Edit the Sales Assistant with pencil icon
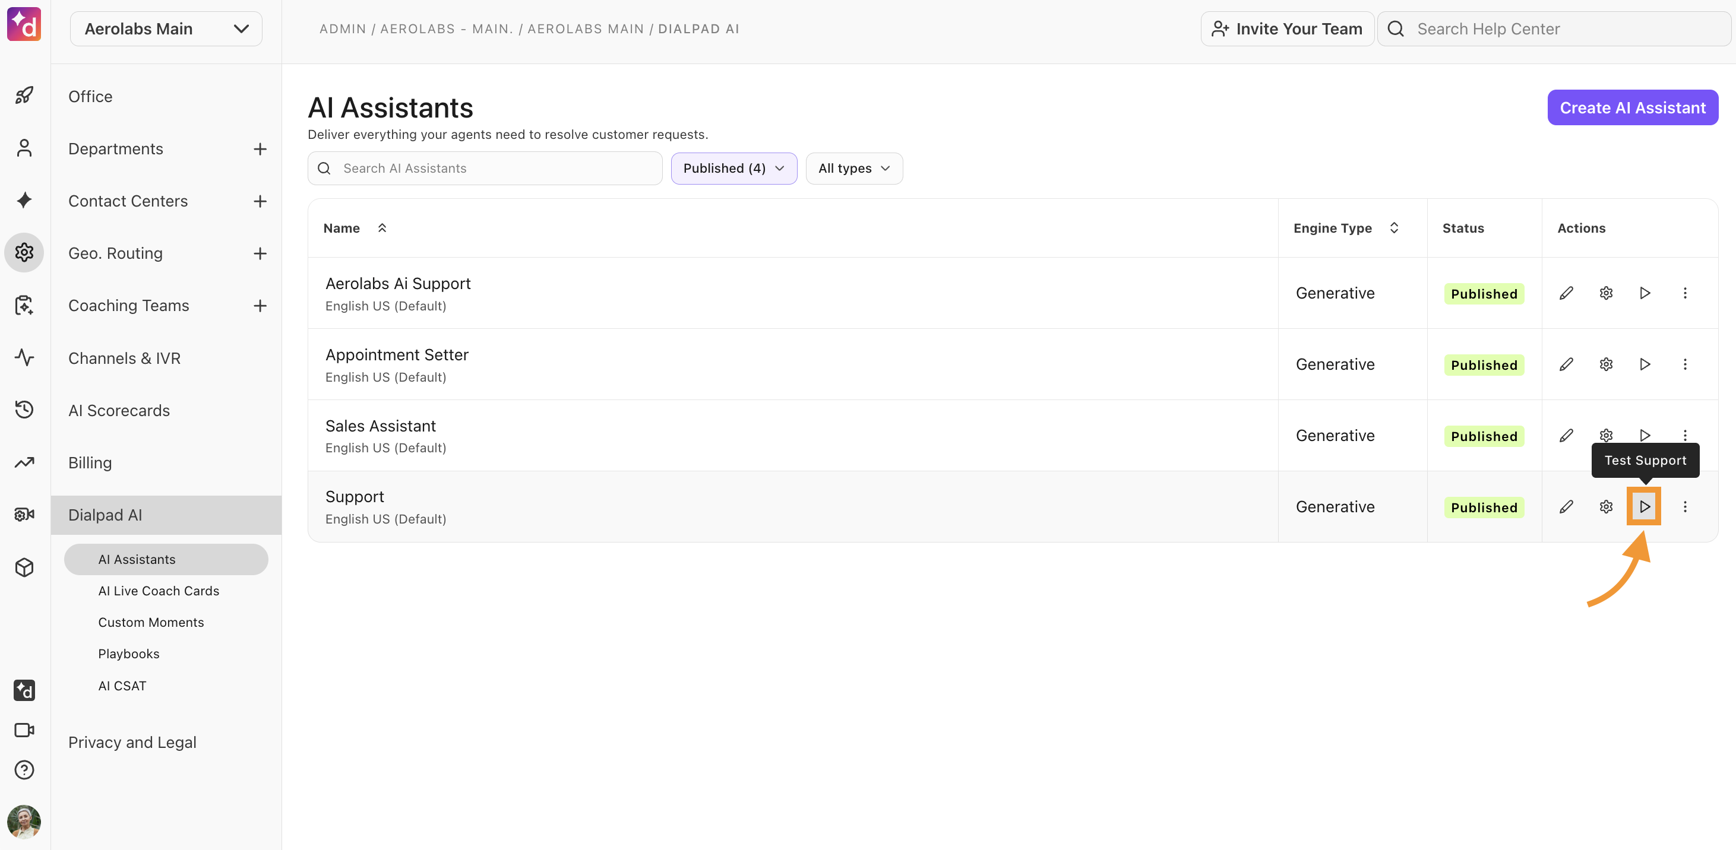Viewport: 1736px width, 850px height. tap(1566, 436)
